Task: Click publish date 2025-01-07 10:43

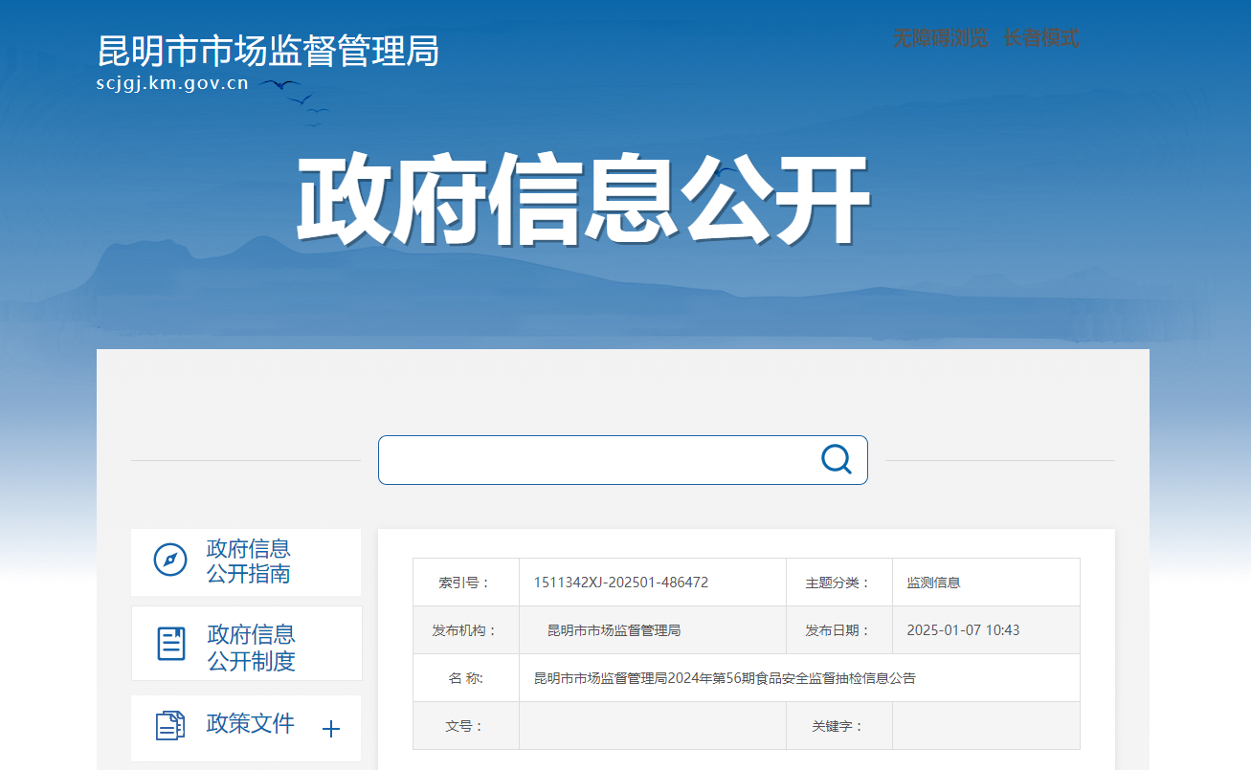Action: click(963, 630)
